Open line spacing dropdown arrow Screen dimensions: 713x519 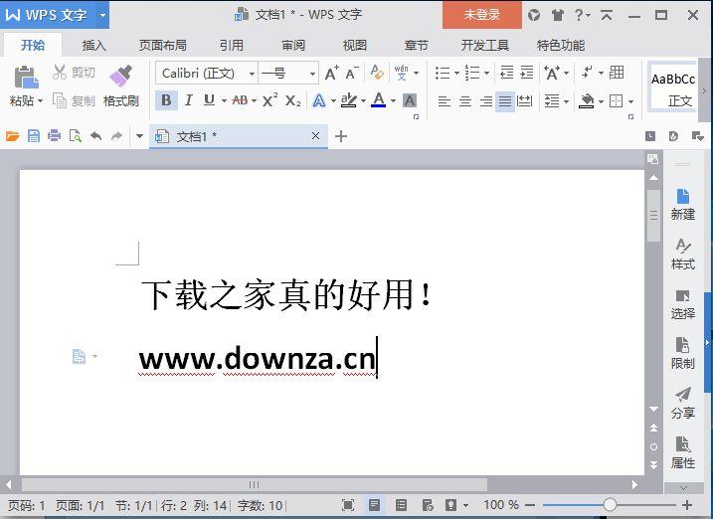[566, 100]
